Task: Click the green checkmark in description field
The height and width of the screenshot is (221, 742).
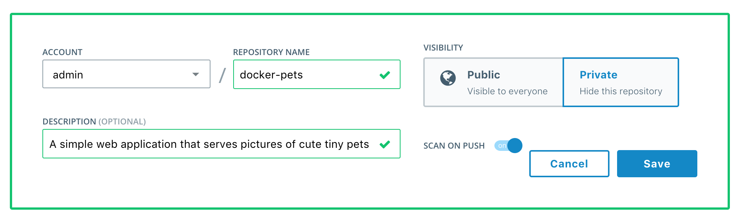Action: click(x=385, y=144)
